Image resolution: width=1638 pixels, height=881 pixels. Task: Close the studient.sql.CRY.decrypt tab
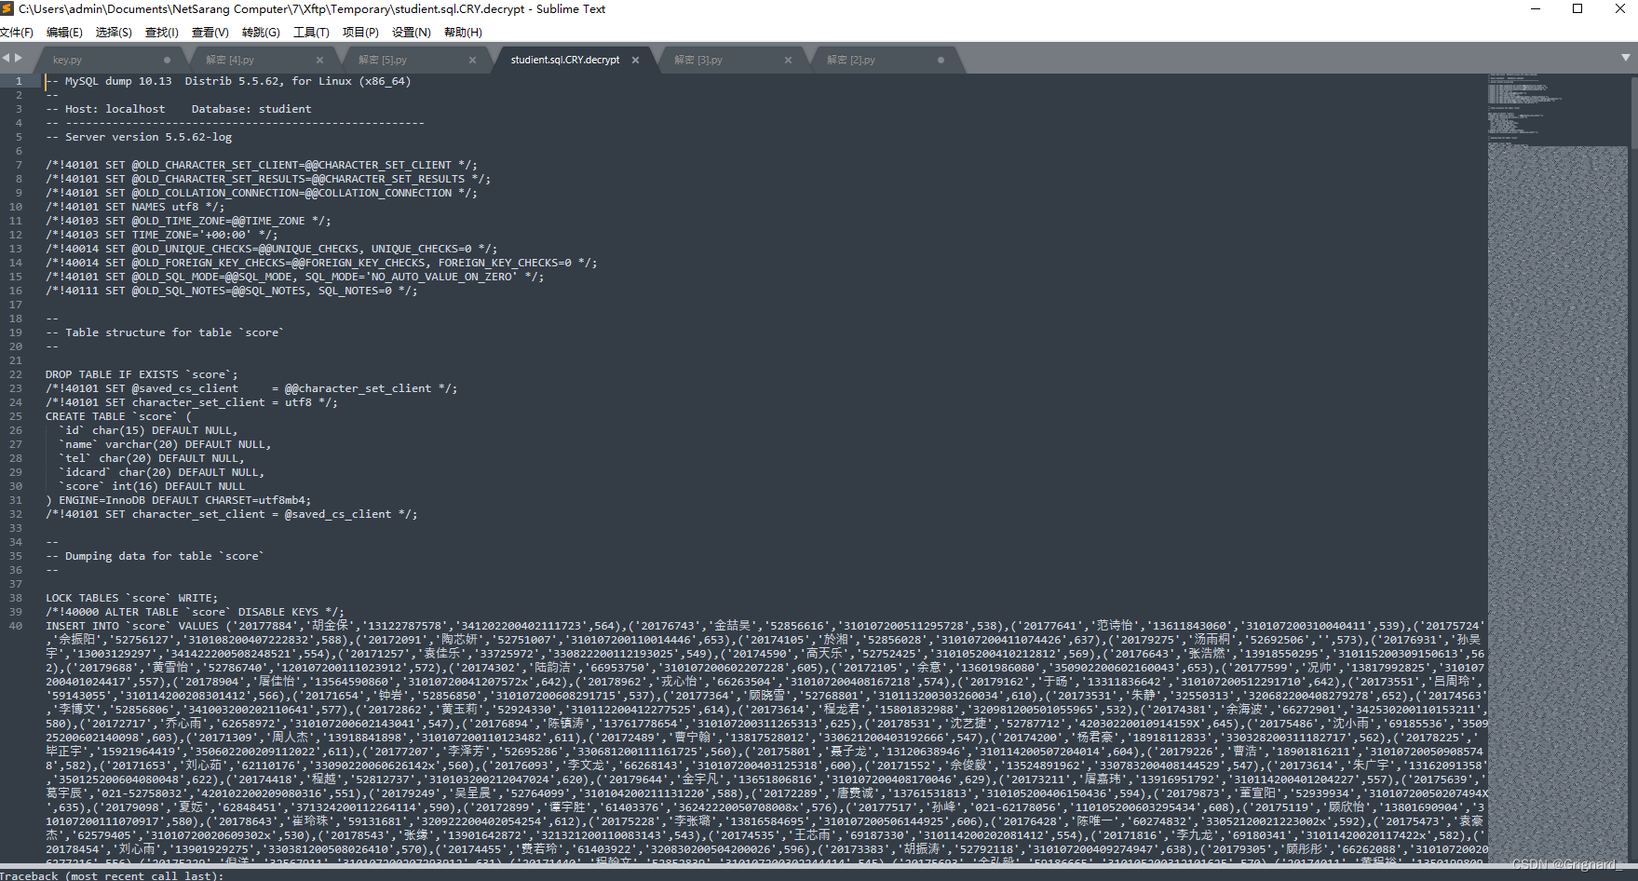(635, 60)
